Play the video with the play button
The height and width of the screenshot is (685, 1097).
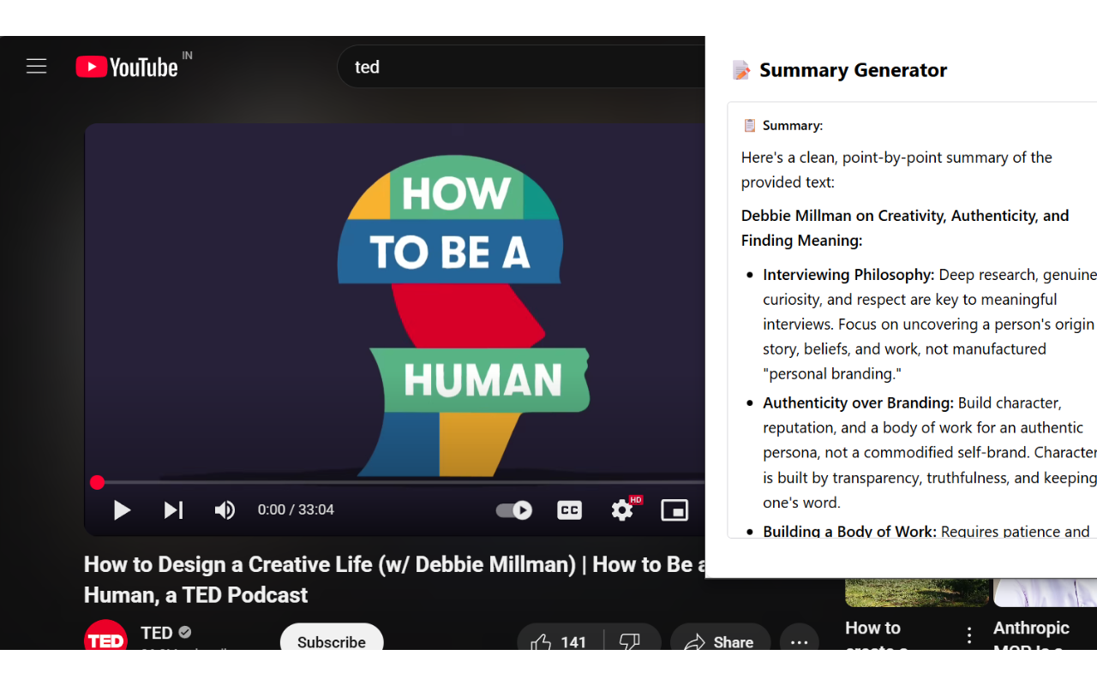point(122,510)
